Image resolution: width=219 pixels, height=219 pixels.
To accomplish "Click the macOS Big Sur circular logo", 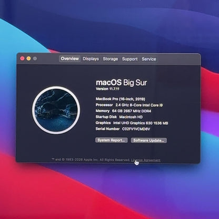I will 56,110.
